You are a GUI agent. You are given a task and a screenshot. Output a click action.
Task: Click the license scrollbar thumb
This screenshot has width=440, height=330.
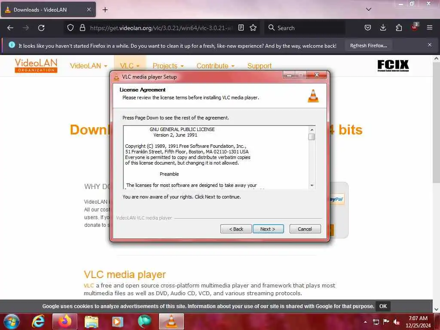click(x=312, y=137)
